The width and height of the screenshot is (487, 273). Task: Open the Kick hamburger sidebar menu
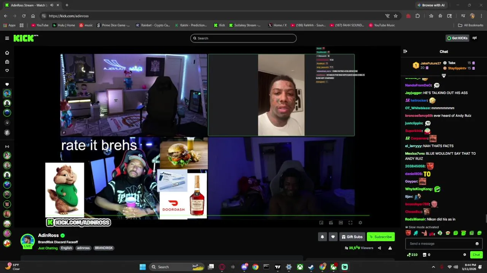[x=7, y=38]
